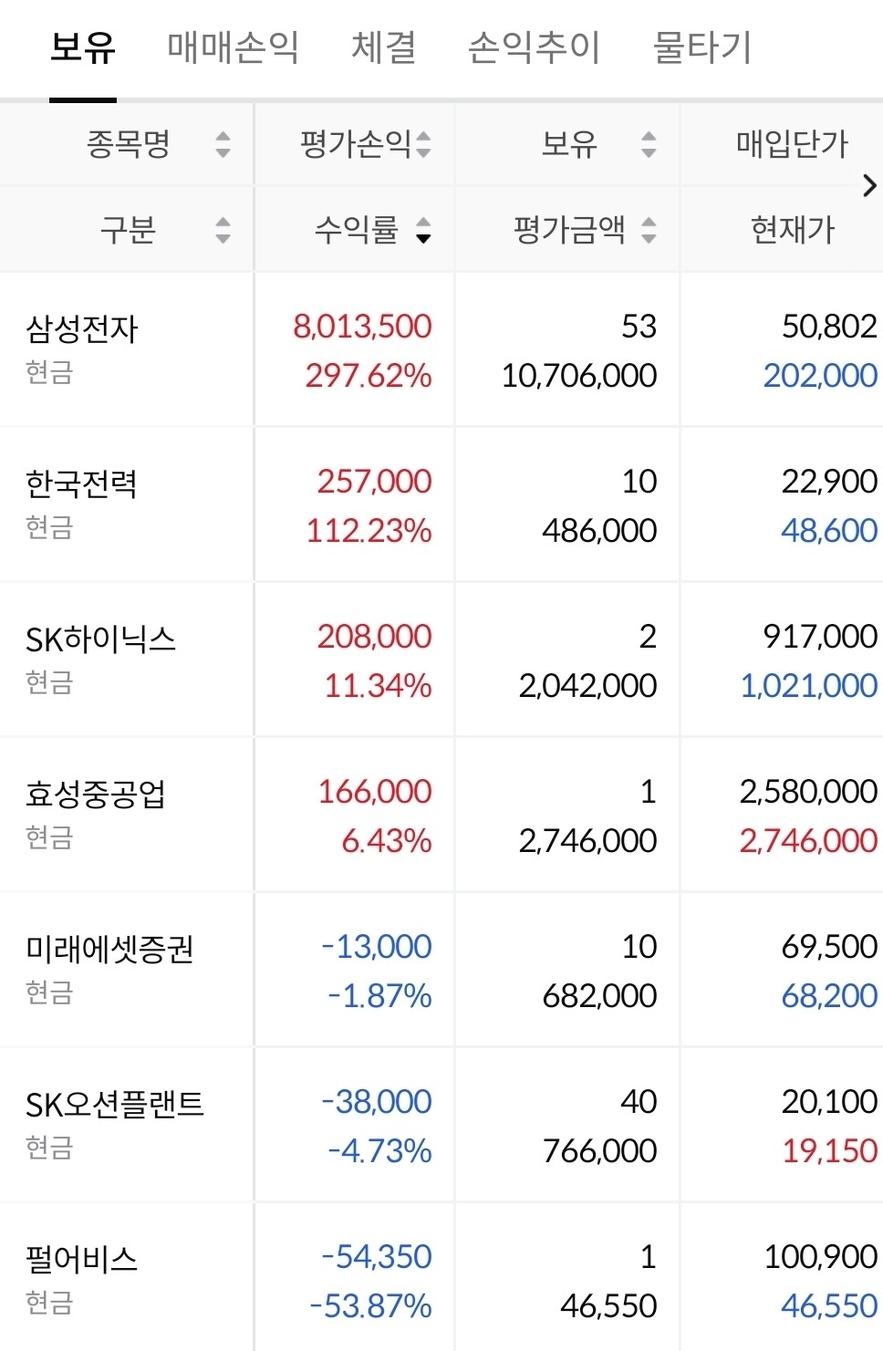Image resolution: width=883 pixels, height=1351 pixels.
Task: Open the 한국전력 stock entry
Action: (82, 484)
